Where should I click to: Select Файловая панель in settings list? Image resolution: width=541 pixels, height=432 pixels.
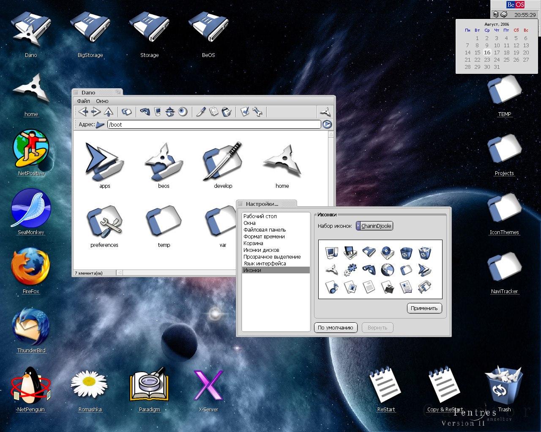pos(276,229)
